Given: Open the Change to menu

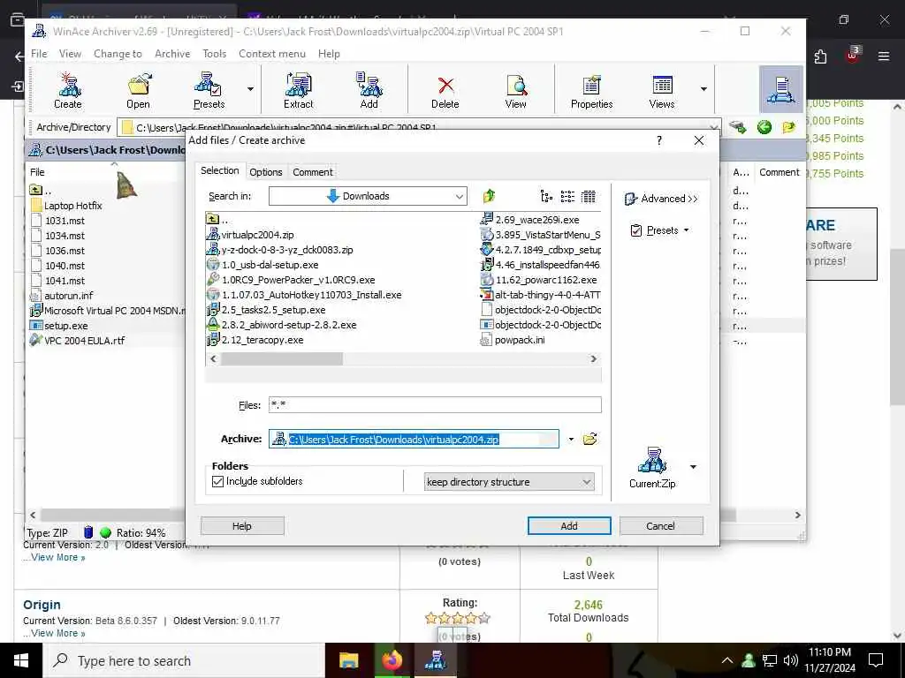Looking at the screenshot, I should pos(118,54).
